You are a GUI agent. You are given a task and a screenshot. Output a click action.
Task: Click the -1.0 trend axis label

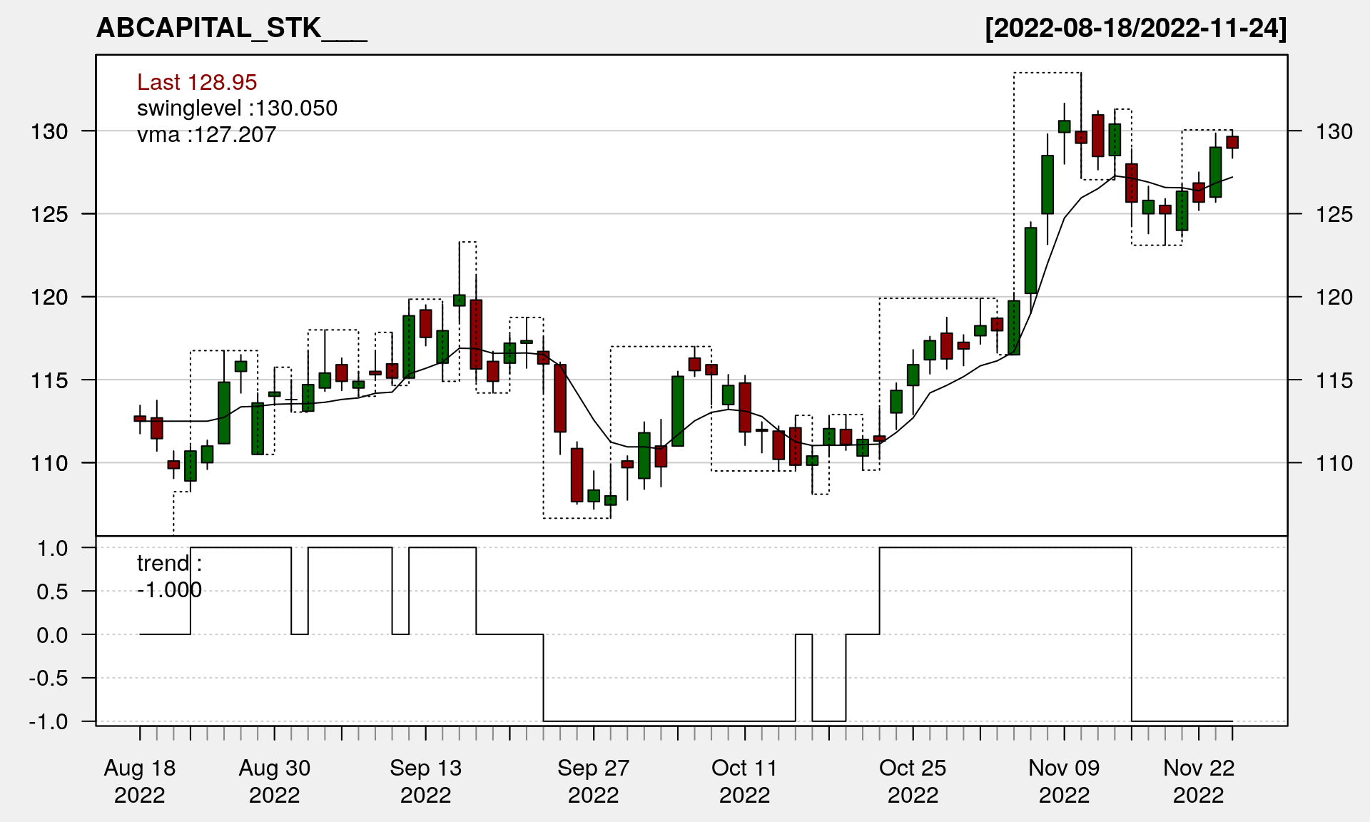pos(49,721)
